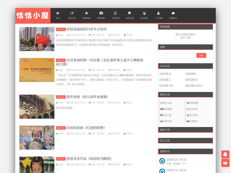Image resolution: width=231 pixels, height=173 pixels.
Task: Click 评论(2) under 炫彩的马蹄莲 post
Action: [x=128, y=164]
